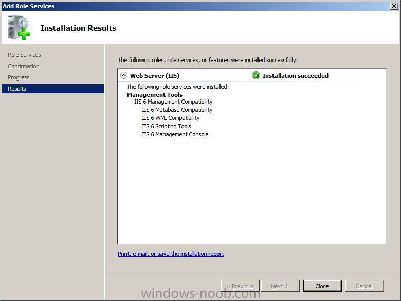Click IIS 6 Scripting Tools entry

tap(167, 126)
